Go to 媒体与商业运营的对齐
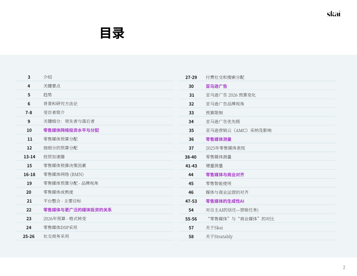The height and width of the screenshot is (276, 357). coord(227,193)
